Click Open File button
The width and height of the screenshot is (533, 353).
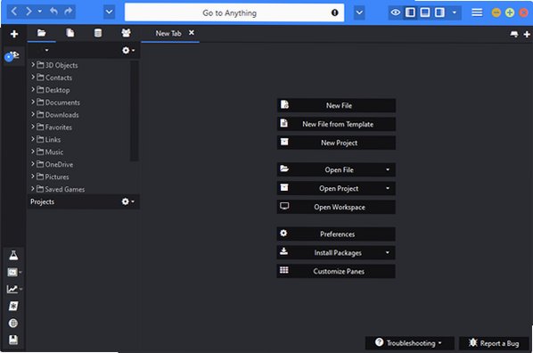point(336,169)
